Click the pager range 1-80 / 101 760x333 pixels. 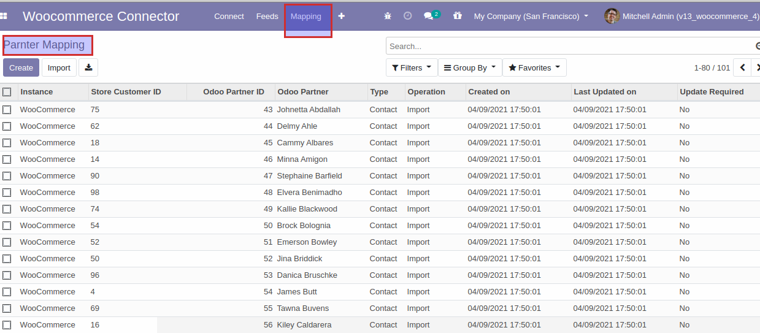click(712, 67)
